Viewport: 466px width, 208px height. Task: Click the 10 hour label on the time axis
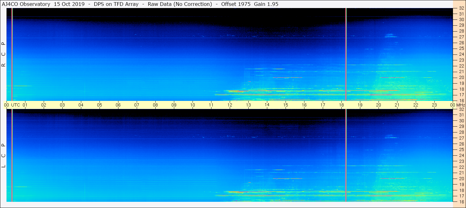click(193, 105)
